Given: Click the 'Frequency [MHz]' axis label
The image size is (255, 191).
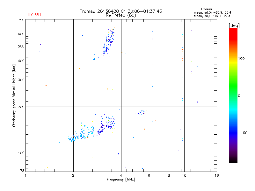Looking at the screenshot, I should (121, 180).
